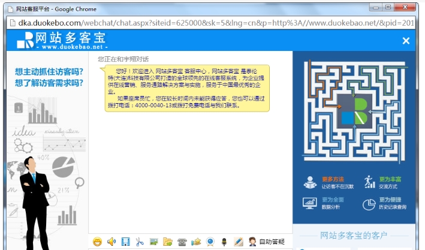425x250 pixels.
Task: Toggle the sound speaker icon
Action: click(x=111, y=242)
